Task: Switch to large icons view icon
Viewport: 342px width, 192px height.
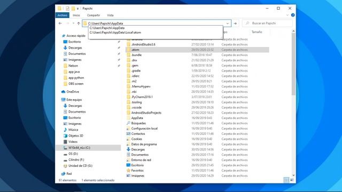Action: pyautogui.click(x=292, y=180)
